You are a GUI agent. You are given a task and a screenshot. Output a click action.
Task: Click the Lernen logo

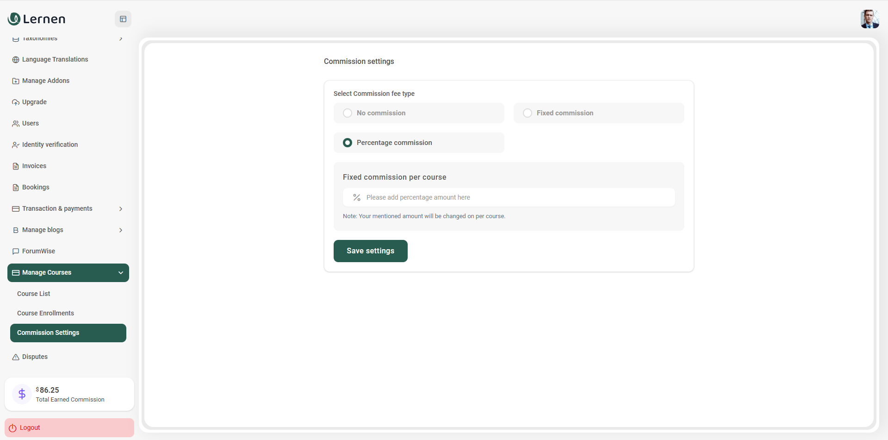coord(37,19)
